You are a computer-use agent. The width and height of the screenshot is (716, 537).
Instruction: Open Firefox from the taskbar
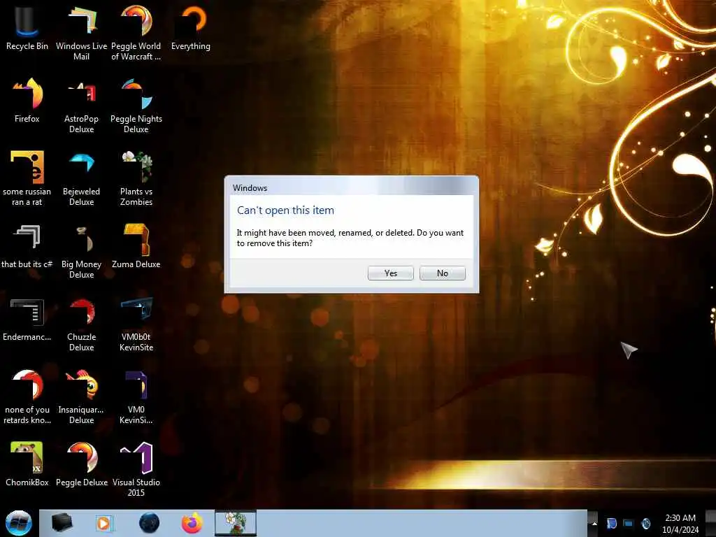point(192,523)
